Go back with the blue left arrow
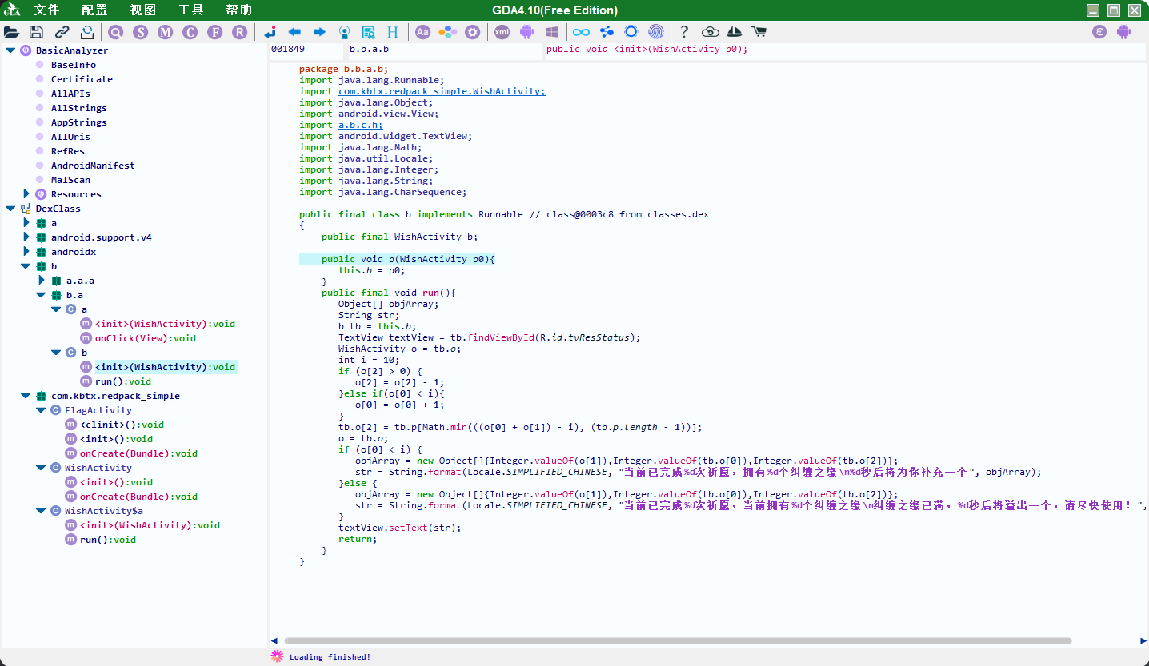Viewport: 1149px width, 666px height. pos(294,32)
